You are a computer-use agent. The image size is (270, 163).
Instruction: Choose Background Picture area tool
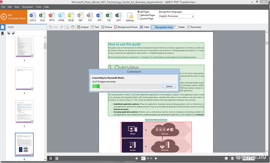point(126,27)
